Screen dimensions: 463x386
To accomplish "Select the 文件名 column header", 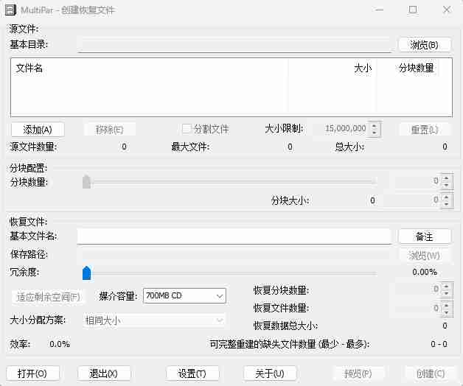I will 150,69.
